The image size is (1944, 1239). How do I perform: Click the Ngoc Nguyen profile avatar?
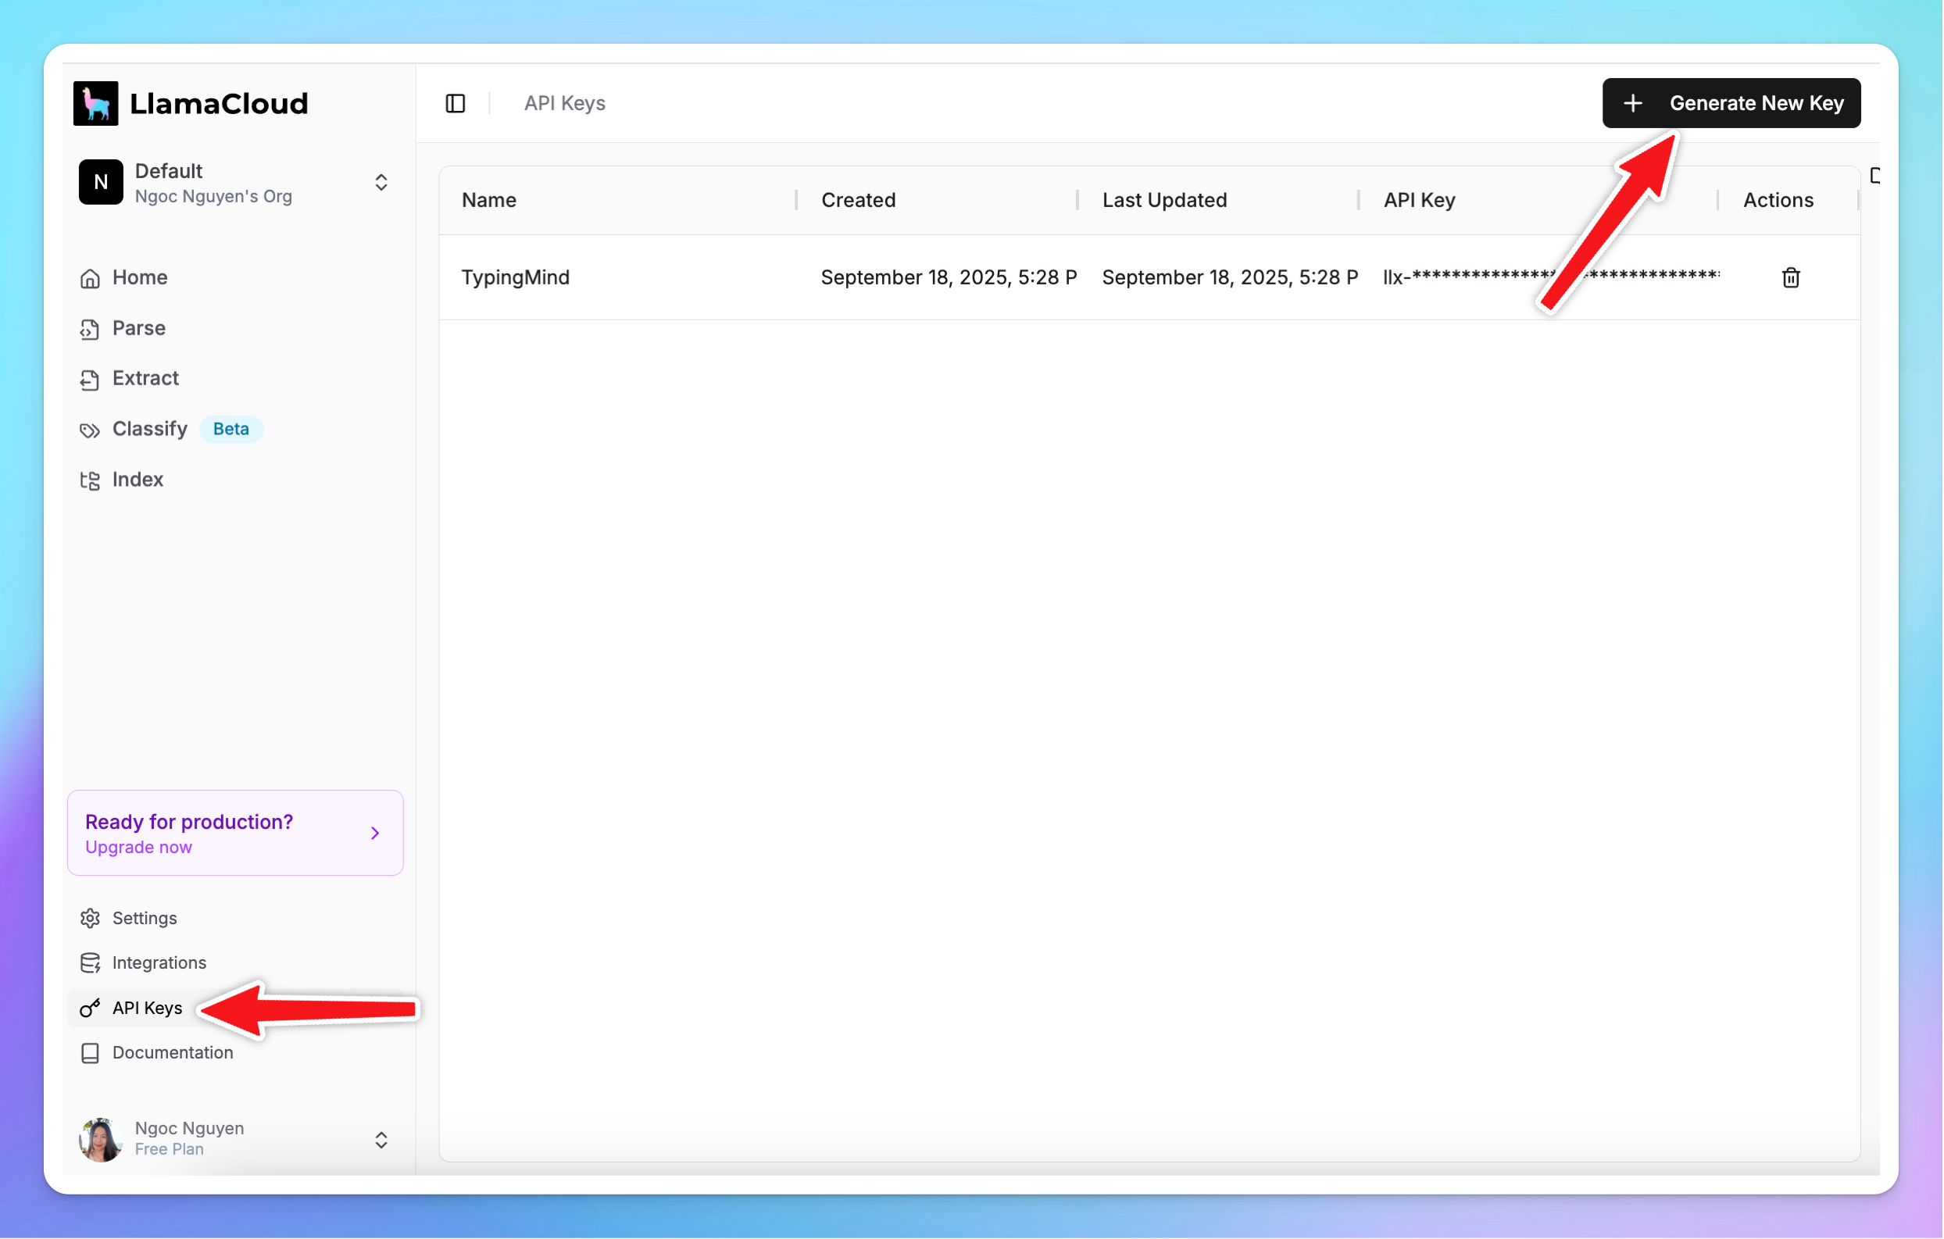click(x=100, y=1139)
